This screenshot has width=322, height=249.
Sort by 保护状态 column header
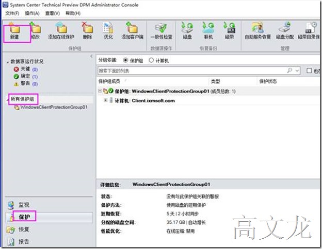[268, 81]
